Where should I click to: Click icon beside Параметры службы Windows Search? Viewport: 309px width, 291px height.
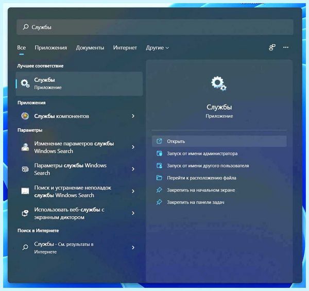pyautogui.click(x=25, y=169)
